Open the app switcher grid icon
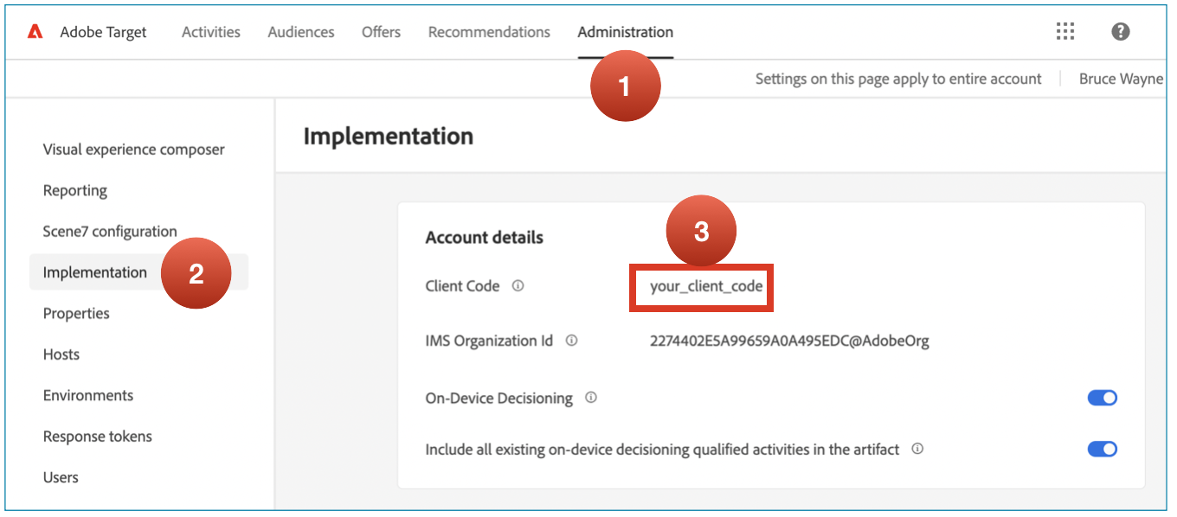 (x=1065, y=32)
